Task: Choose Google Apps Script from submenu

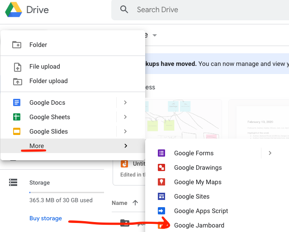Action: [x=217, y=211]
